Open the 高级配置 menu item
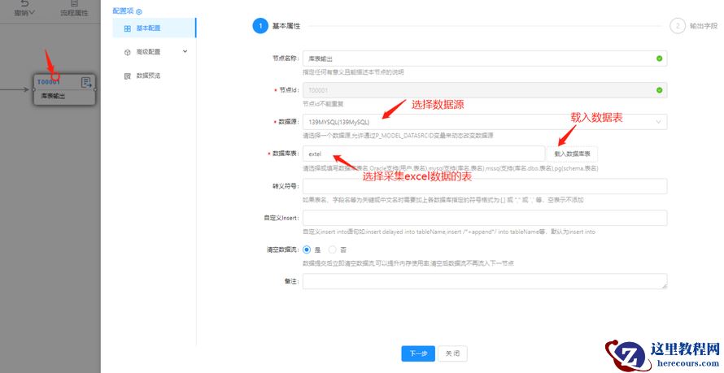 click(x=155, y=52)
